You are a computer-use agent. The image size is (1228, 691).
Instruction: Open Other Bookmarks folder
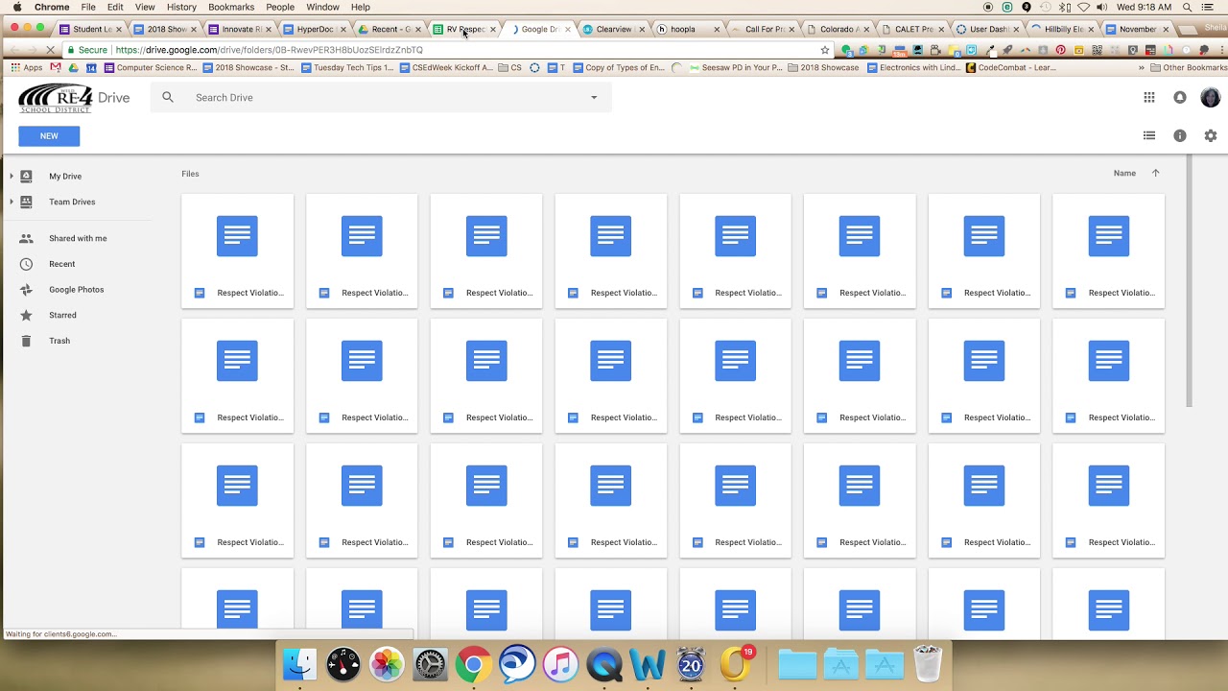pos(1189,67)
